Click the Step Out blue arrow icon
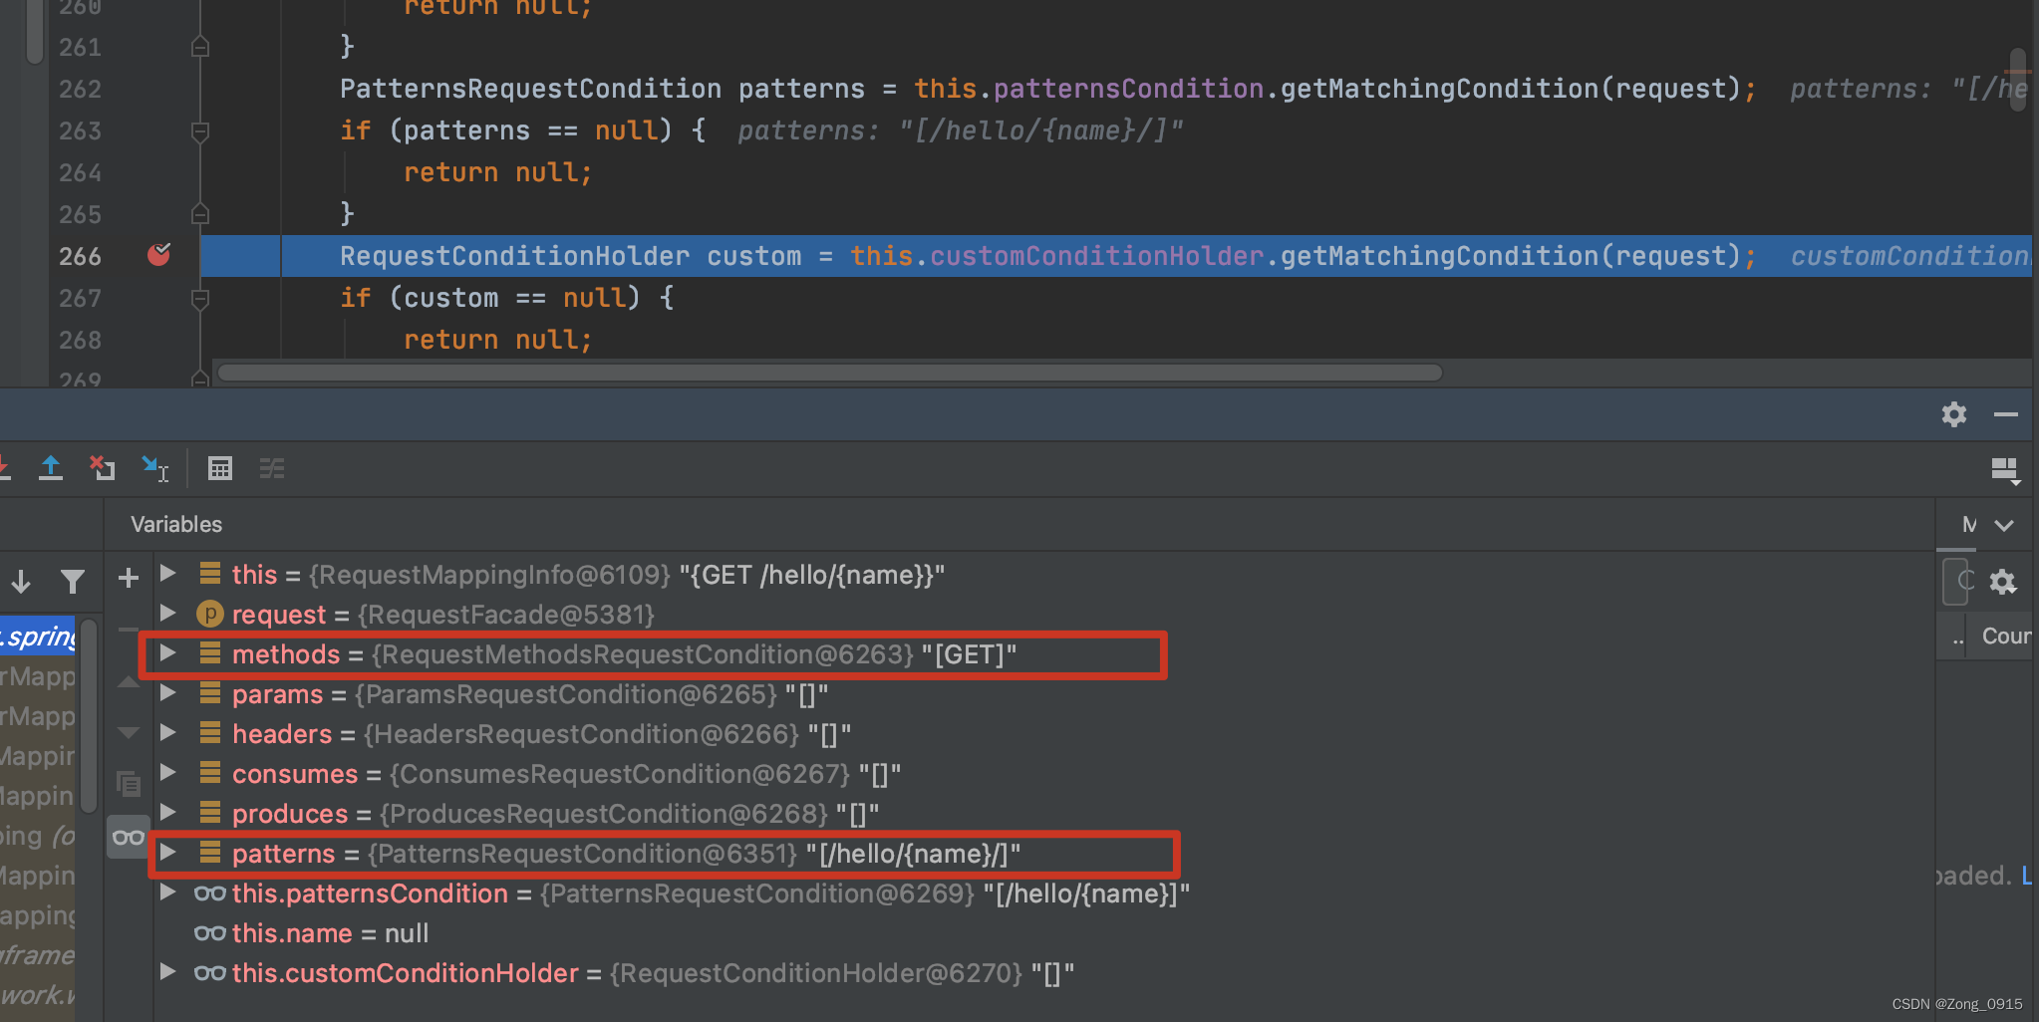Viewport: 2039px width, 1022px height. coord(51,468)
